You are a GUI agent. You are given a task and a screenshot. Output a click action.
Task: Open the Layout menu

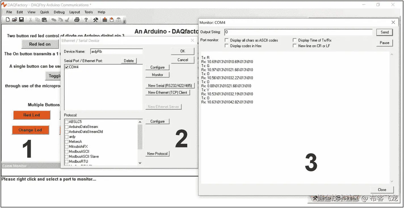click(75, 12)
